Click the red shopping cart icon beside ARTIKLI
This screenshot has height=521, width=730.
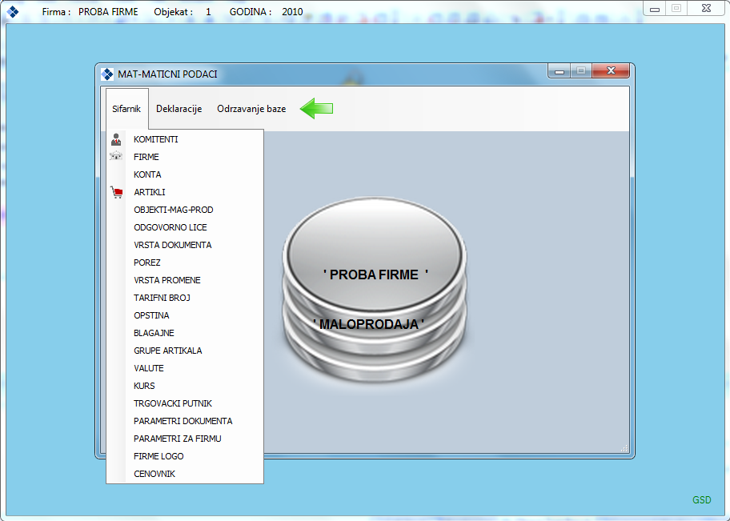[116, 192]
